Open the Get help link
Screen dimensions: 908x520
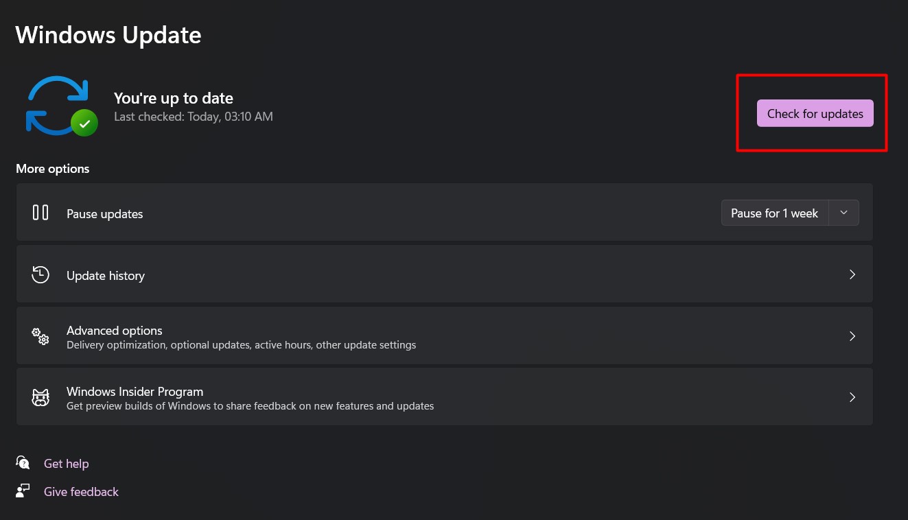[67, 464]
